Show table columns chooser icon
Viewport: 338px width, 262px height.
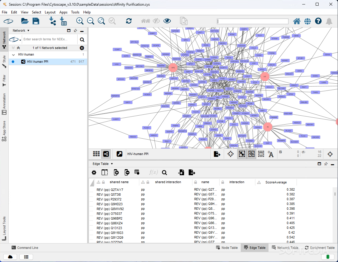point(104,172)
